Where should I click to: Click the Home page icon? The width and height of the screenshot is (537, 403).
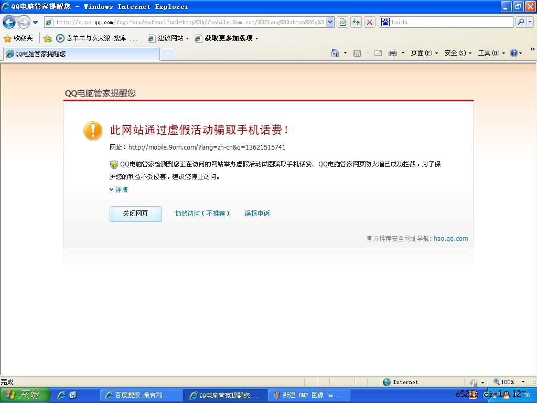tap(335, 53)
